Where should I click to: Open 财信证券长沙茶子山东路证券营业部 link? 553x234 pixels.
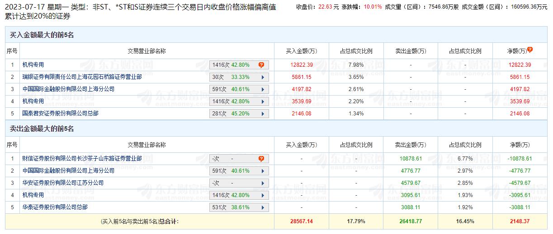(x=82, y=159)
